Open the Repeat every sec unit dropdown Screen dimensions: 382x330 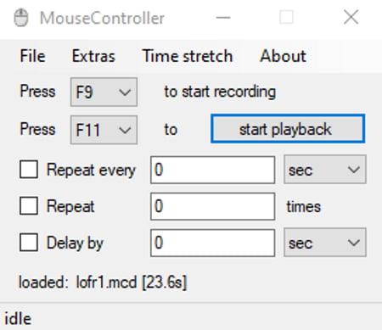(325, 170)
